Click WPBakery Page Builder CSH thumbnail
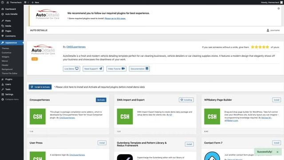Screen dimensions: 284x160 tap(212, 116)
